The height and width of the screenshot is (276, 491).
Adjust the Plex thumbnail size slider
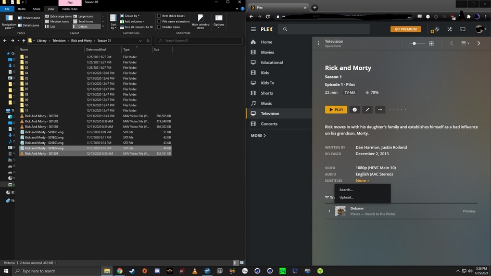(x=414, y=43)
